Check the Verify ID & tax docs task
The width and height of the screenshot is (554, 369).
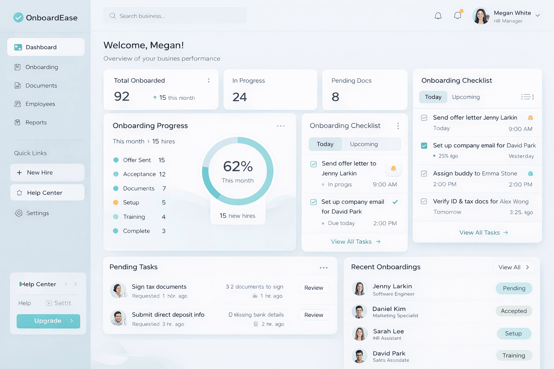pos(423,201)
